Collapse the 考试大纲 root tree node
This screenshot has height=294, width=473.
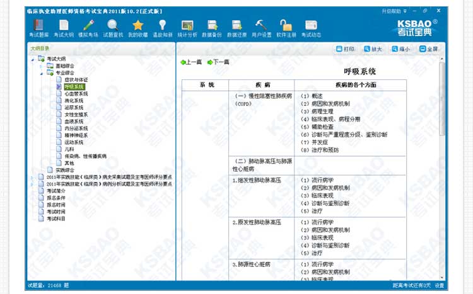33,59
